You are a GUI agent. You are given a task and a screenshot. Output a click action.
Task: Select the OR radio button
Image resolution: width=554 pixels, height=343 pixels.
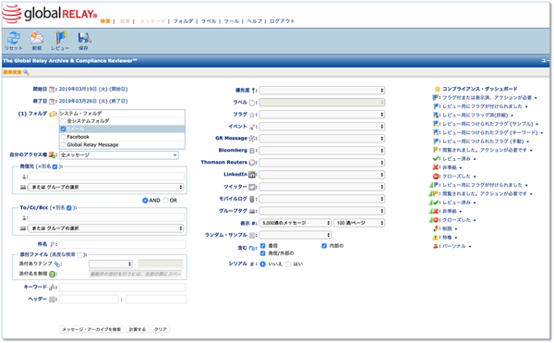pos(165,201)
